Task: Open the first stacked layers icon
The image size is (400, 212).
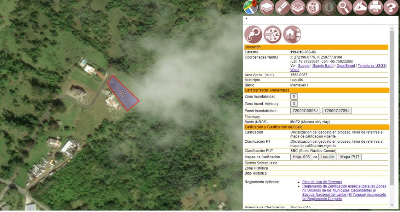Action: [x=267, y=7]
